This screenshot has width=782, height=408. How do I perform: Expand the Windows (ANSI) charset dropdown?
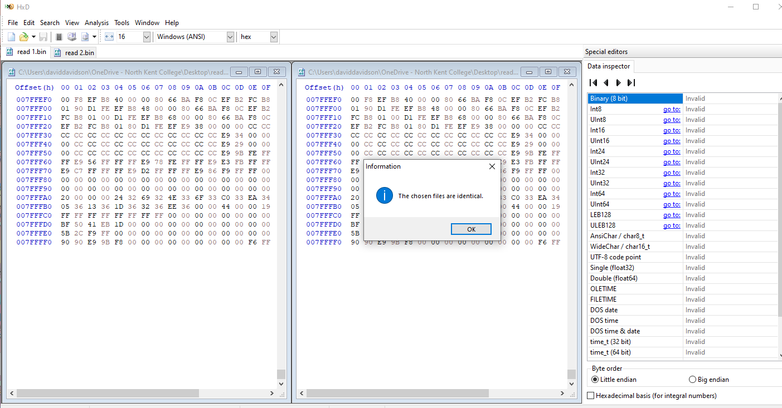(230, 37)
